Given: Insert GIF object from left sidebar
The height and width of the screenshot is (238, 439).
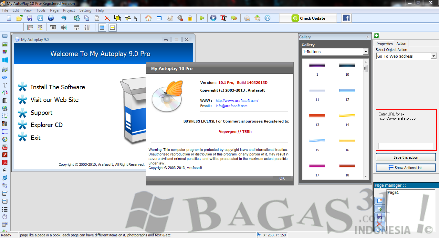Looking at the screenshot, I should coord(5,78).
